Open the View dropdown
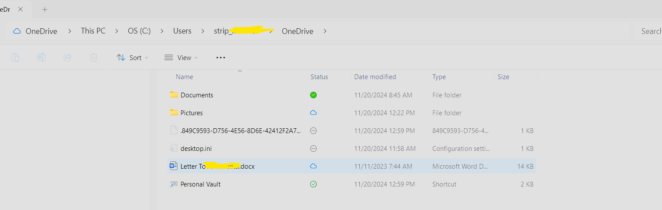The width and height of the screenshot is (662, 210). tap(181, 57)
